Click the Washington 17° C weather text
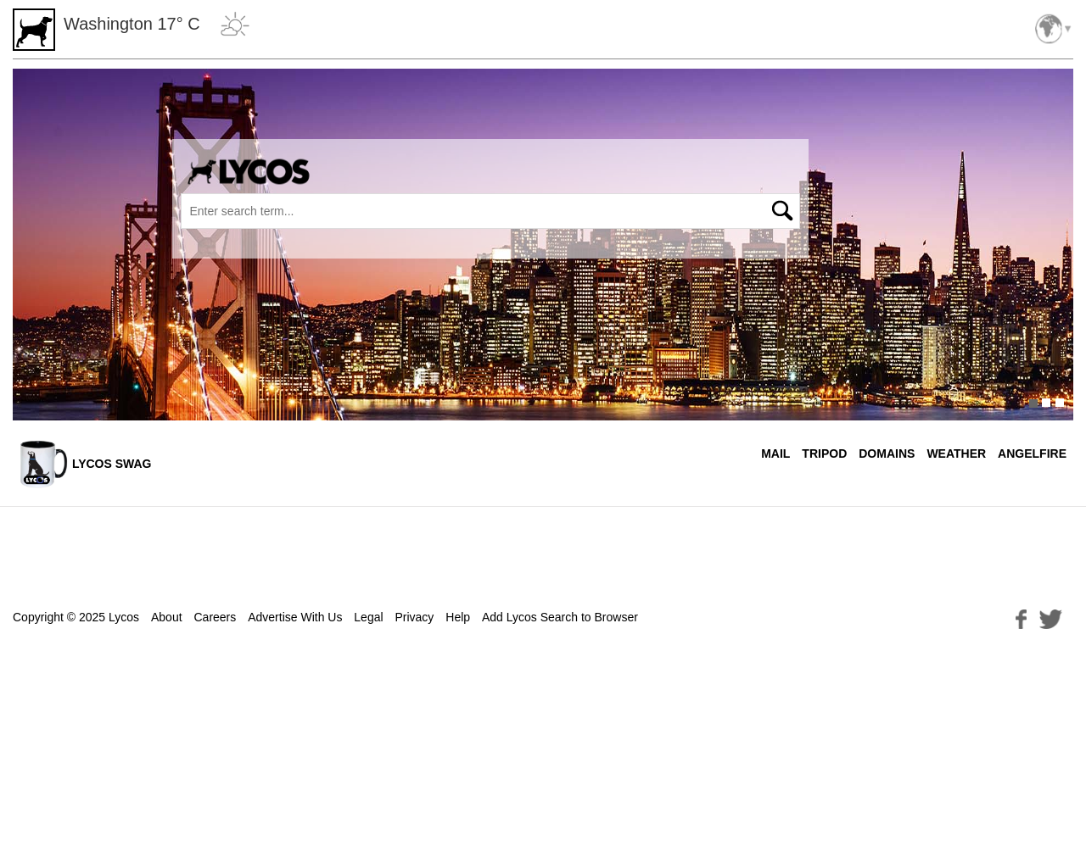 coord(132,24)
